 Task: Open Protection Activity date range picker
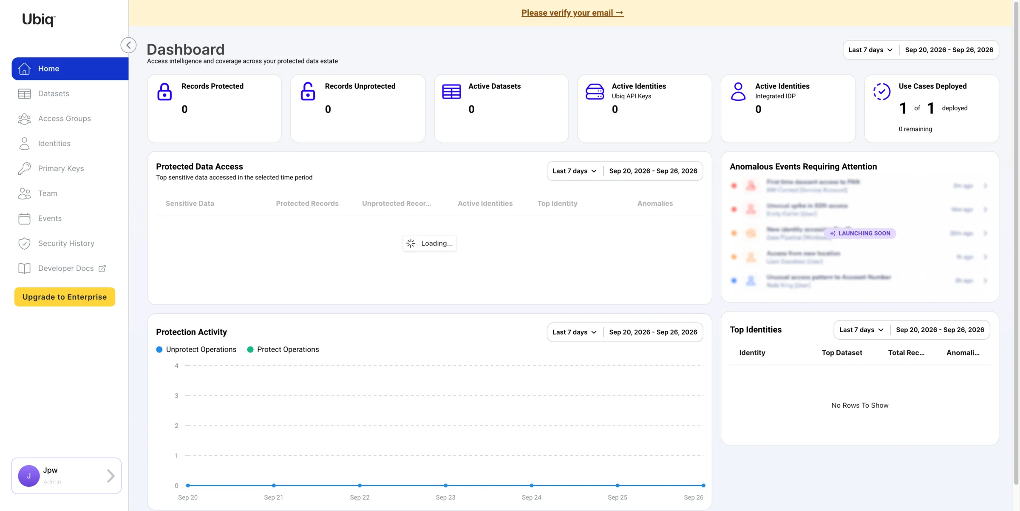coord(653,332)
